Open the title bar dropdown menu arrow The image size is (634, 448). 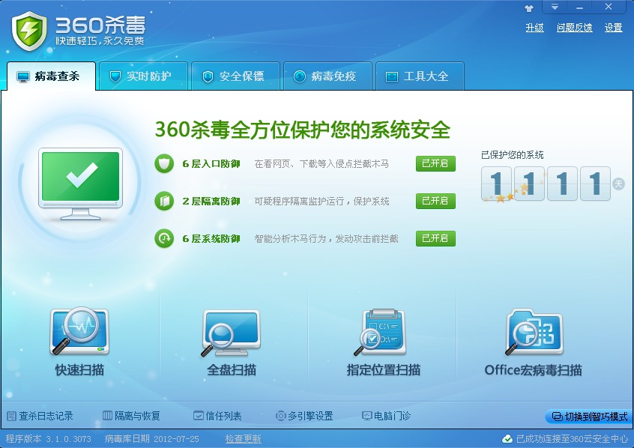pyautogui.click(x=555, y=7)
